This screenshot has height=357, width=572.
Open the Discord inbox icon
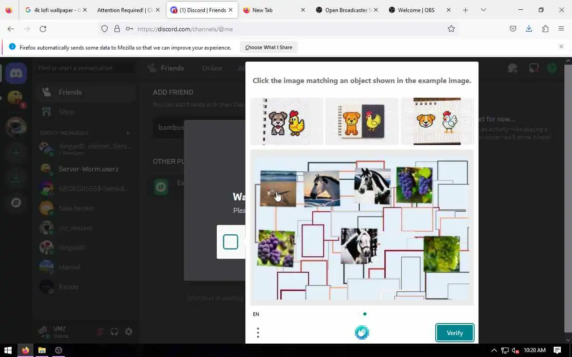coord(534,68)
